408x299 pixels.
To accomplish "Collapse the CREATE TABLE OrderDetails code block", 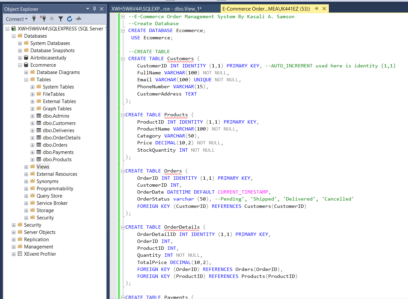I will tap(123, 227).
